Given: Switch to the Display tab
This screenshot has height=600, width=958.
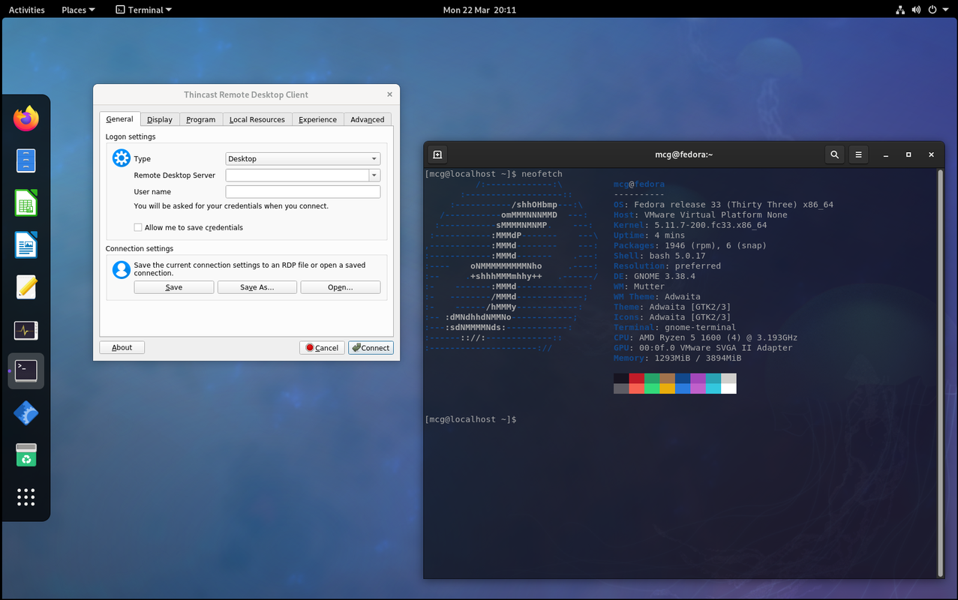Looking at the screenshot, I should pyautogui.click(x=160, y=119).
